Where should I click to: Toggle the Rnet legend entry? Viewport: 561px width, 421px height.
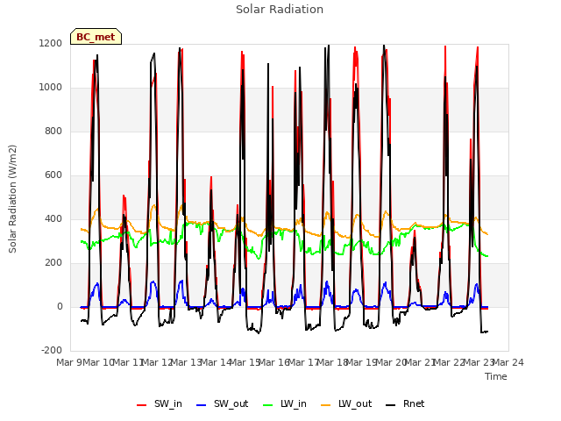(405, 403)
